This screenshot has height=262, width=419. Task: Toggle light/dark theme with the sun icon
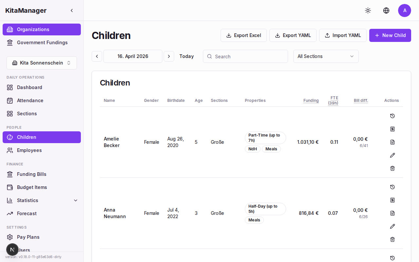[368, 10]
